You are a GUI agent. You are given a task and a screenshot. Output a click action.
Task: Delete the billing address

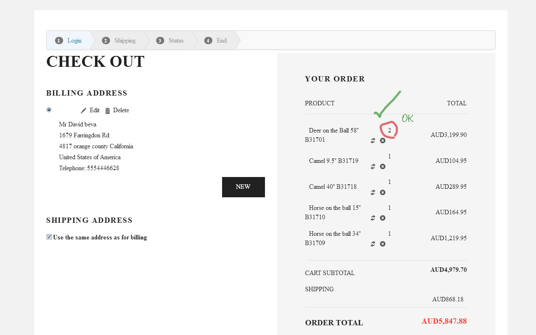point(117,110)
